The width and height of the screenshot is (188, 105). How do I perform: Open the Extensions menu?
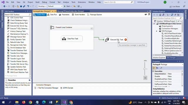click(x=82, y=2)
